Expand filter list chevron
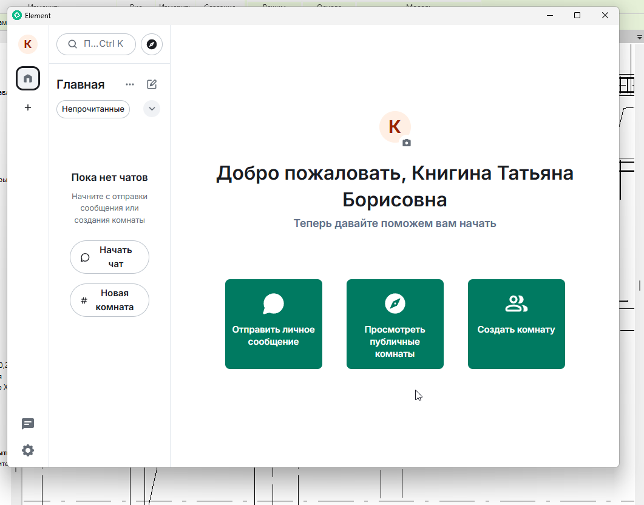This screenshot has height=505, width=644. 152,109
